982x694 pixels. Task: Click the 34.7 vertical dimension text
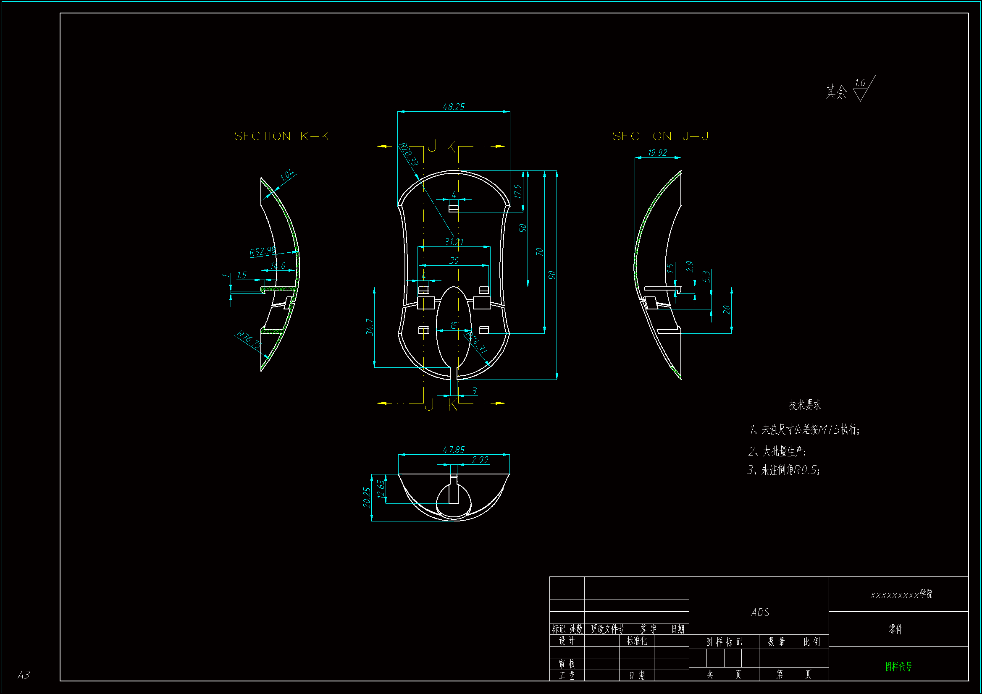(x=370, y=327)
